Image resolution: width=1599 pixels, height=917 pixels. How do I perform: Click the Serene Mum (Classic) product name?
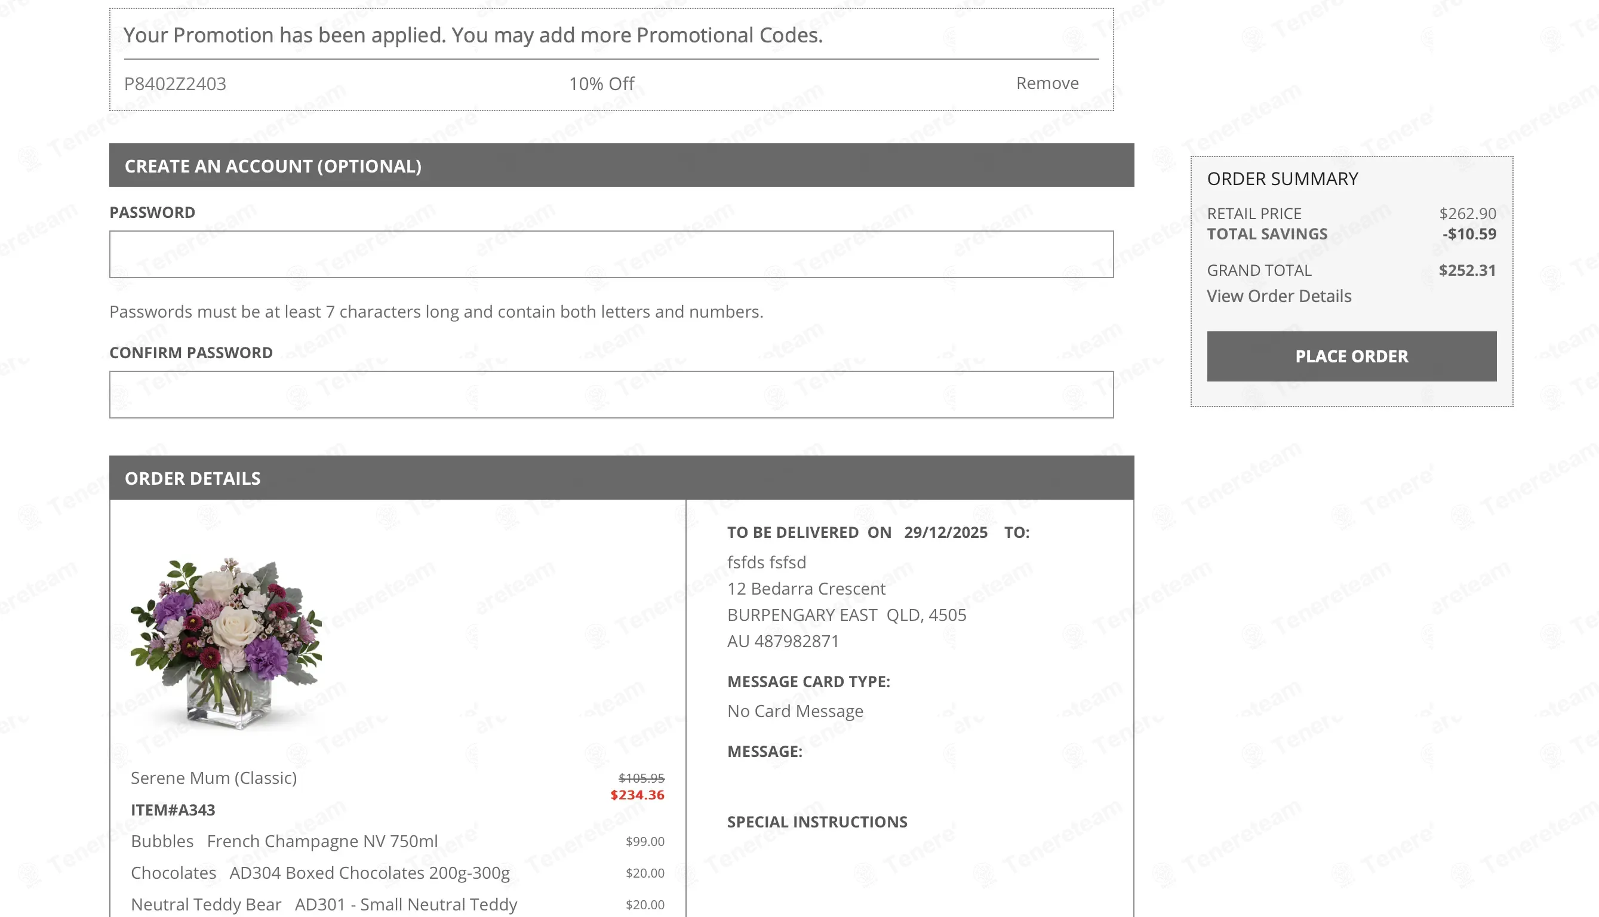(x=214, y=778)
